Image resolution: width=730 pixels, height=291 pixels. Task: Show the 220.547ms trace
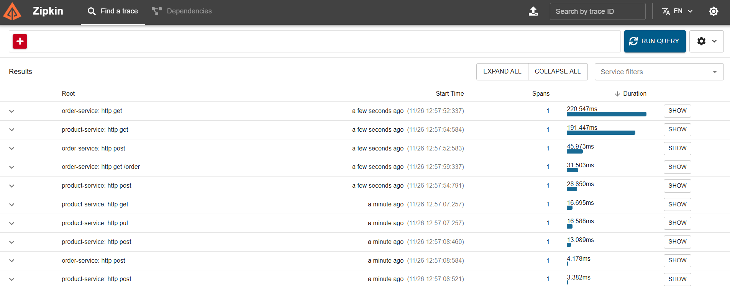point(677,111)
